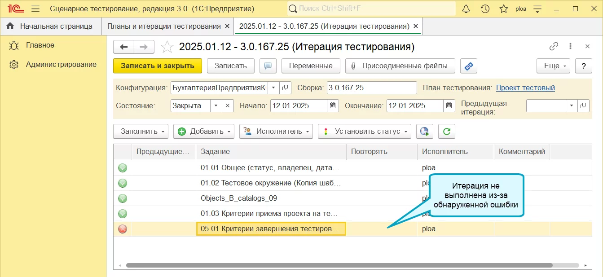
Task: Click the 1C logo icon
Action: point(15,9)
